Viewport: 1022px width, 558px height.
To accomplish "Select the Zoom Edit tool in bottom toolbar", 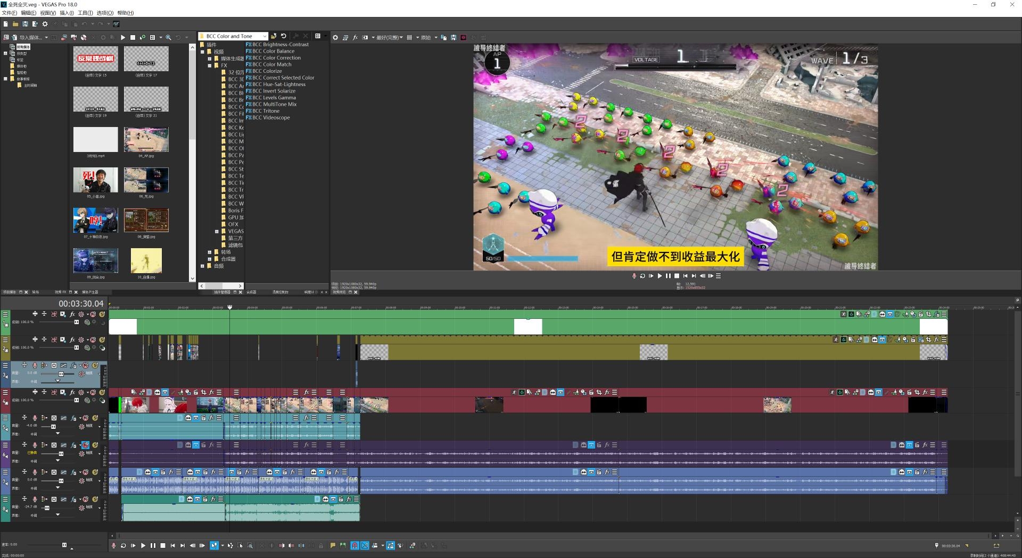I will pos(250,545).
